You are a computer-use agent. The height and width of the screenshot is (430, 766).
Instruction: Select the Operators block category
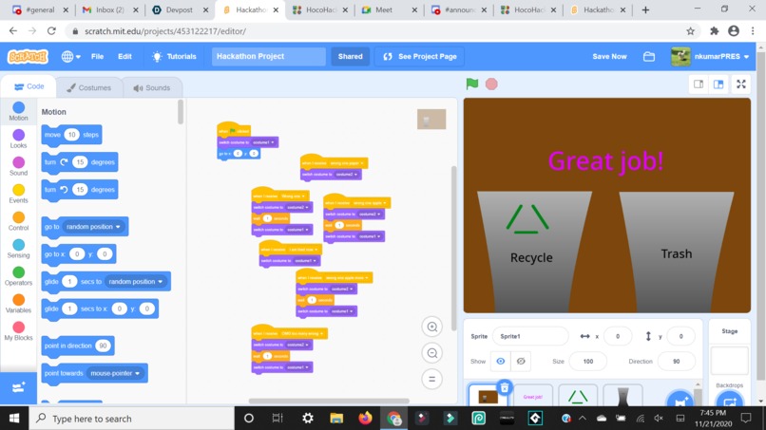click(x=19, y=276)
